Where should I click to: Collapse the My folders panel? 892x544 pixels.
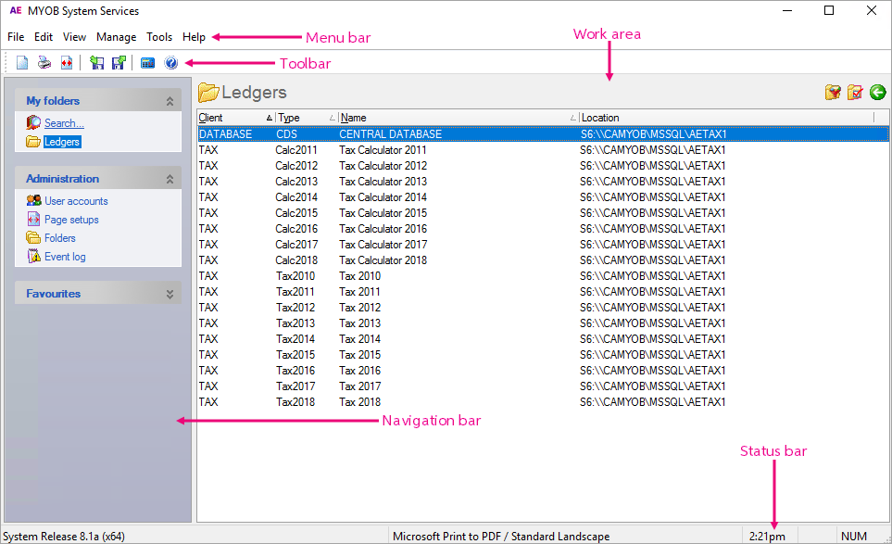click(x=170, y=101)
